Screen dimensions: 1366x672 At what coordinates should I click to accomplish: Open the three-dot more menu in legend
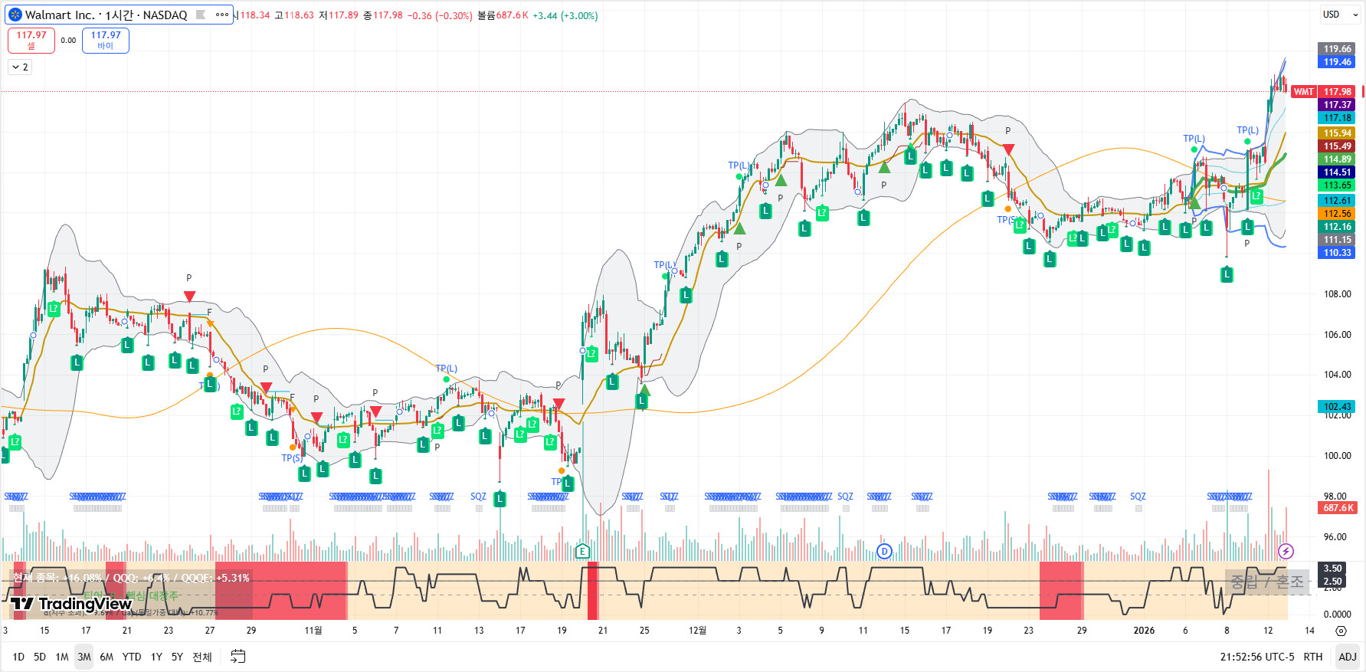(222, 15)
